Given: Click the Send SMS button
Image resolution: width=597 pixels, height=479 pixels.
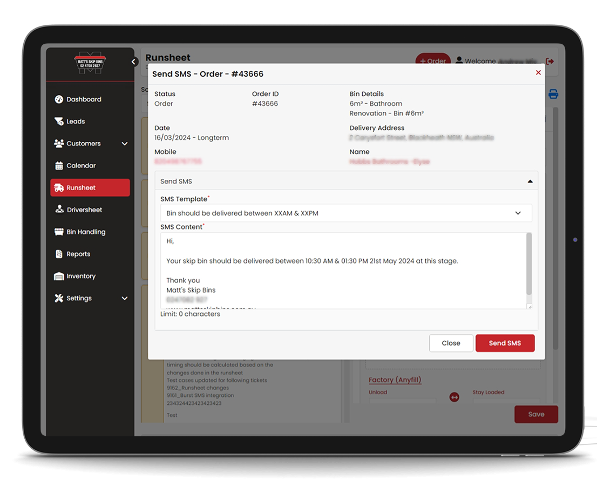Looking at the screenshot, I should pos(505,343).
